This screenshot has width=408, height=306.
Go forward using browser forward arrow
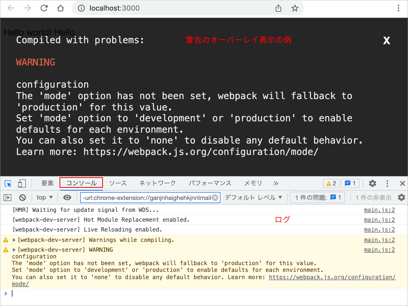click(27, 8)
